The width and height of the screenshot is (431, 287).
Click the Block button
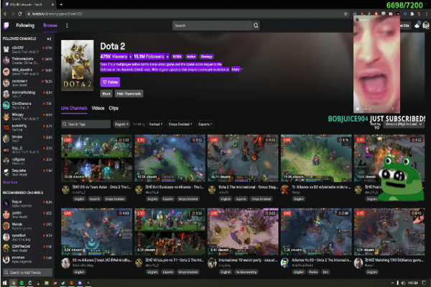point(106,94)
